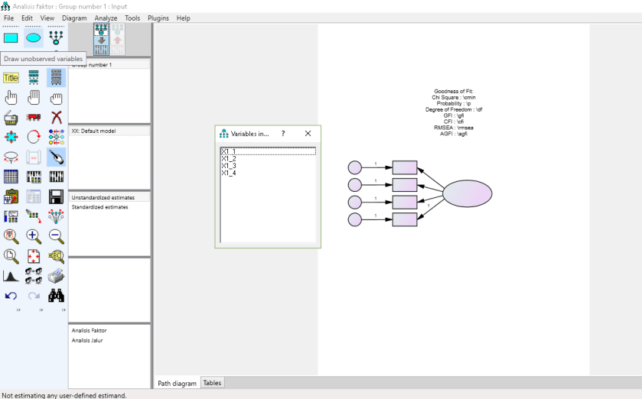Click the help question mark in Variables dialog
This screenshot has height=399, width=642.
tap(283, 133)
